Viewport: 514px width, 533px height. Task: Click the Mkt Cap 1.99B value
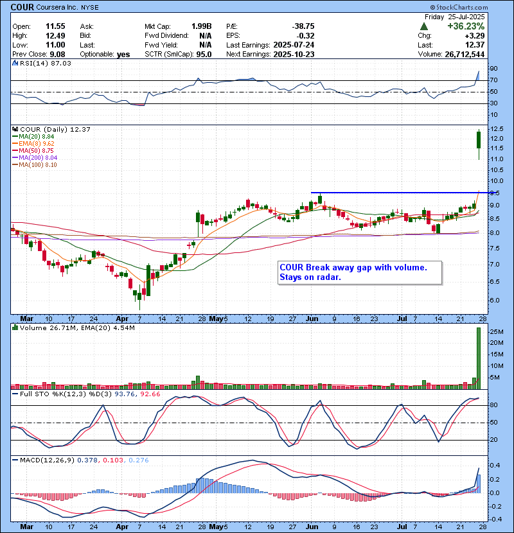click(x=202, y=26)
